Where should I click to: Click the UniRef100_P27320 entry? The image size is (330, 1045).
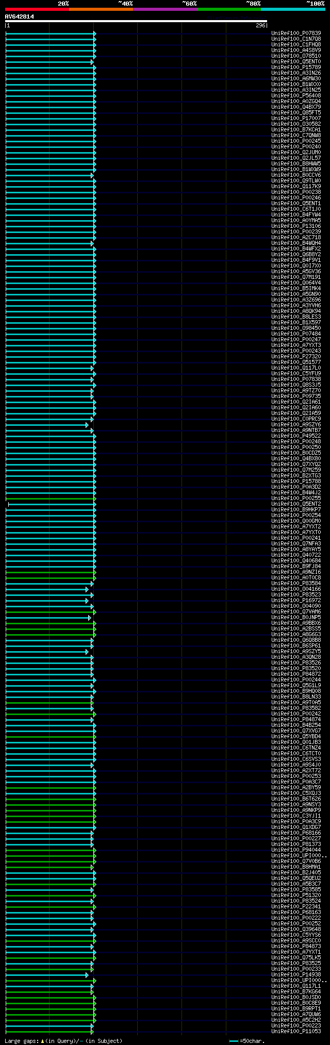[296, 356]
